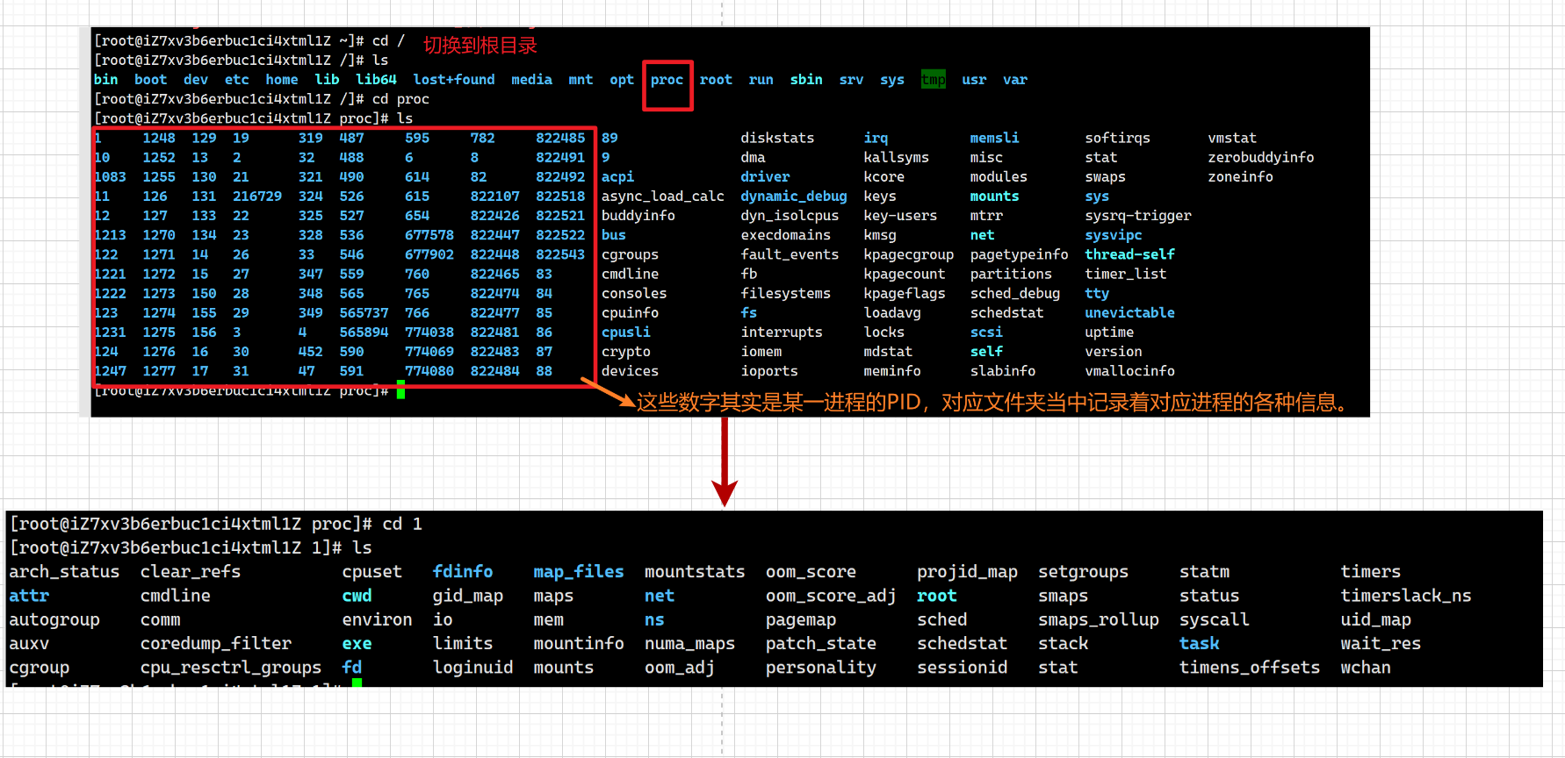
Task: Select the 'unevictable' directory entry
Action: 1129,313
